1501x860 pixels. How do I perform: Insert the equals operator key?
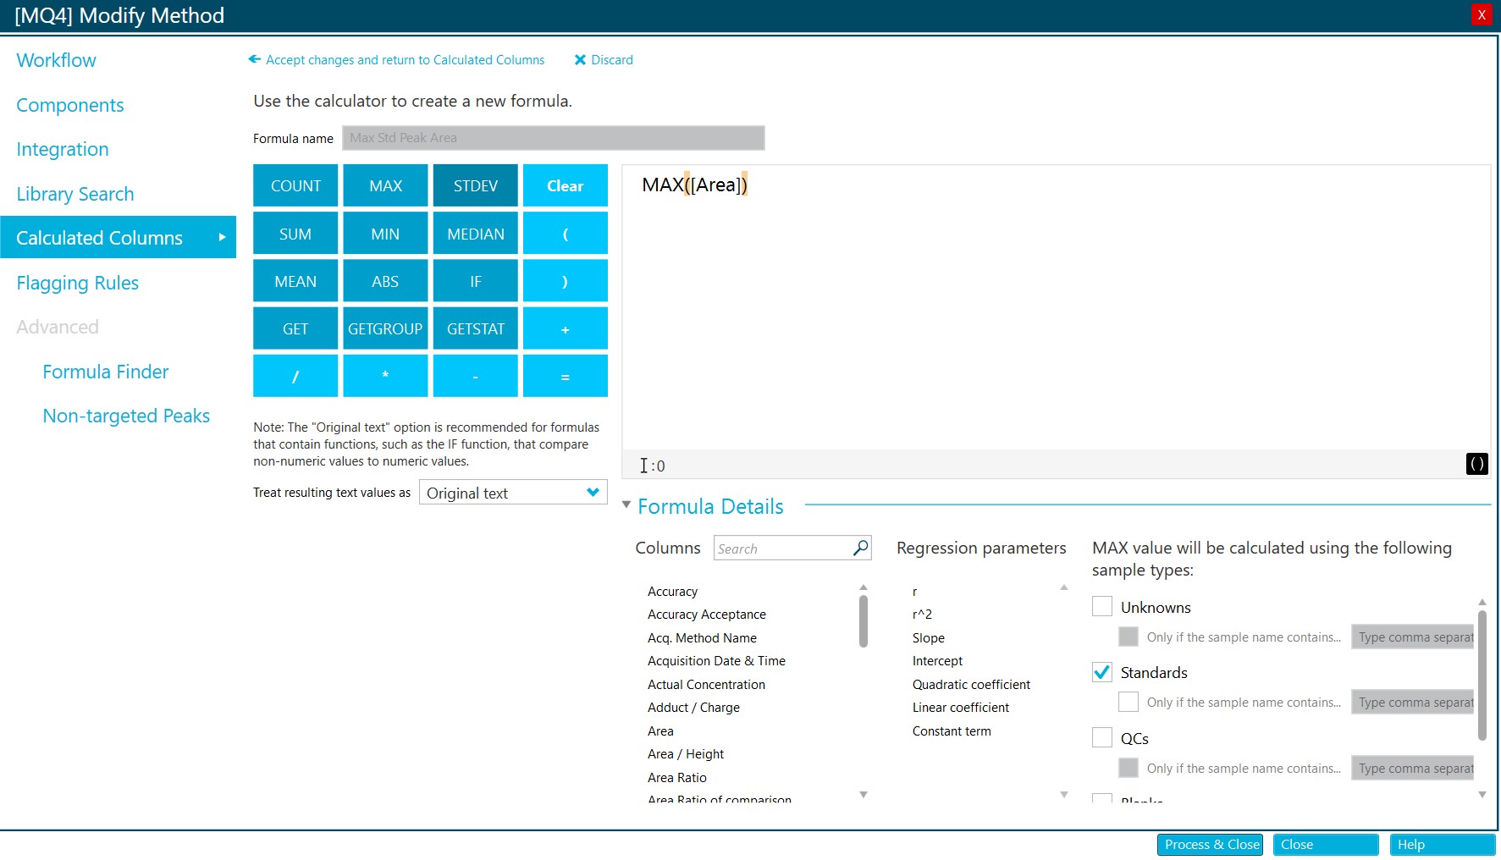pos(565,376)
